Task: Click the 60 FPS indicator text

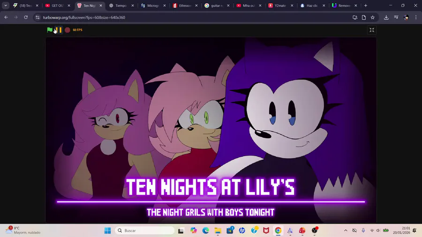Action: [77, 30]
